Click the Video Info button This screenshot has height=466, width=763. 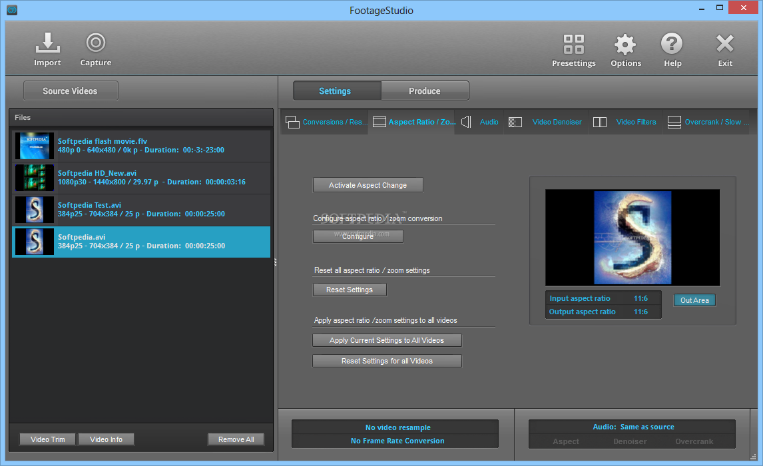pos(106,439)
